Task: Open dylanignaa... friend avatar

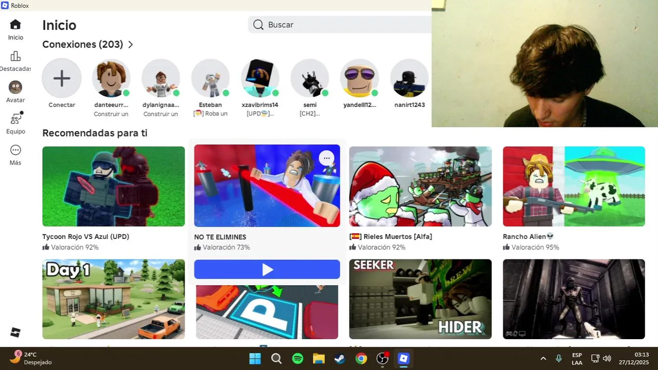Action: 161,79
